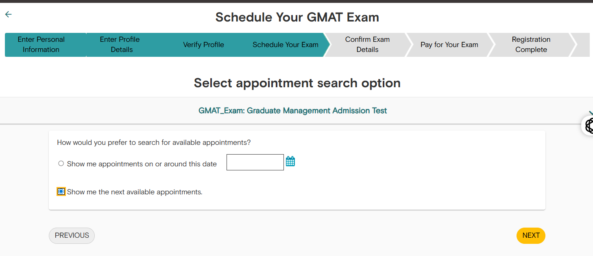
Task: Open the Registration Complete step
Action: coord(531,45)
